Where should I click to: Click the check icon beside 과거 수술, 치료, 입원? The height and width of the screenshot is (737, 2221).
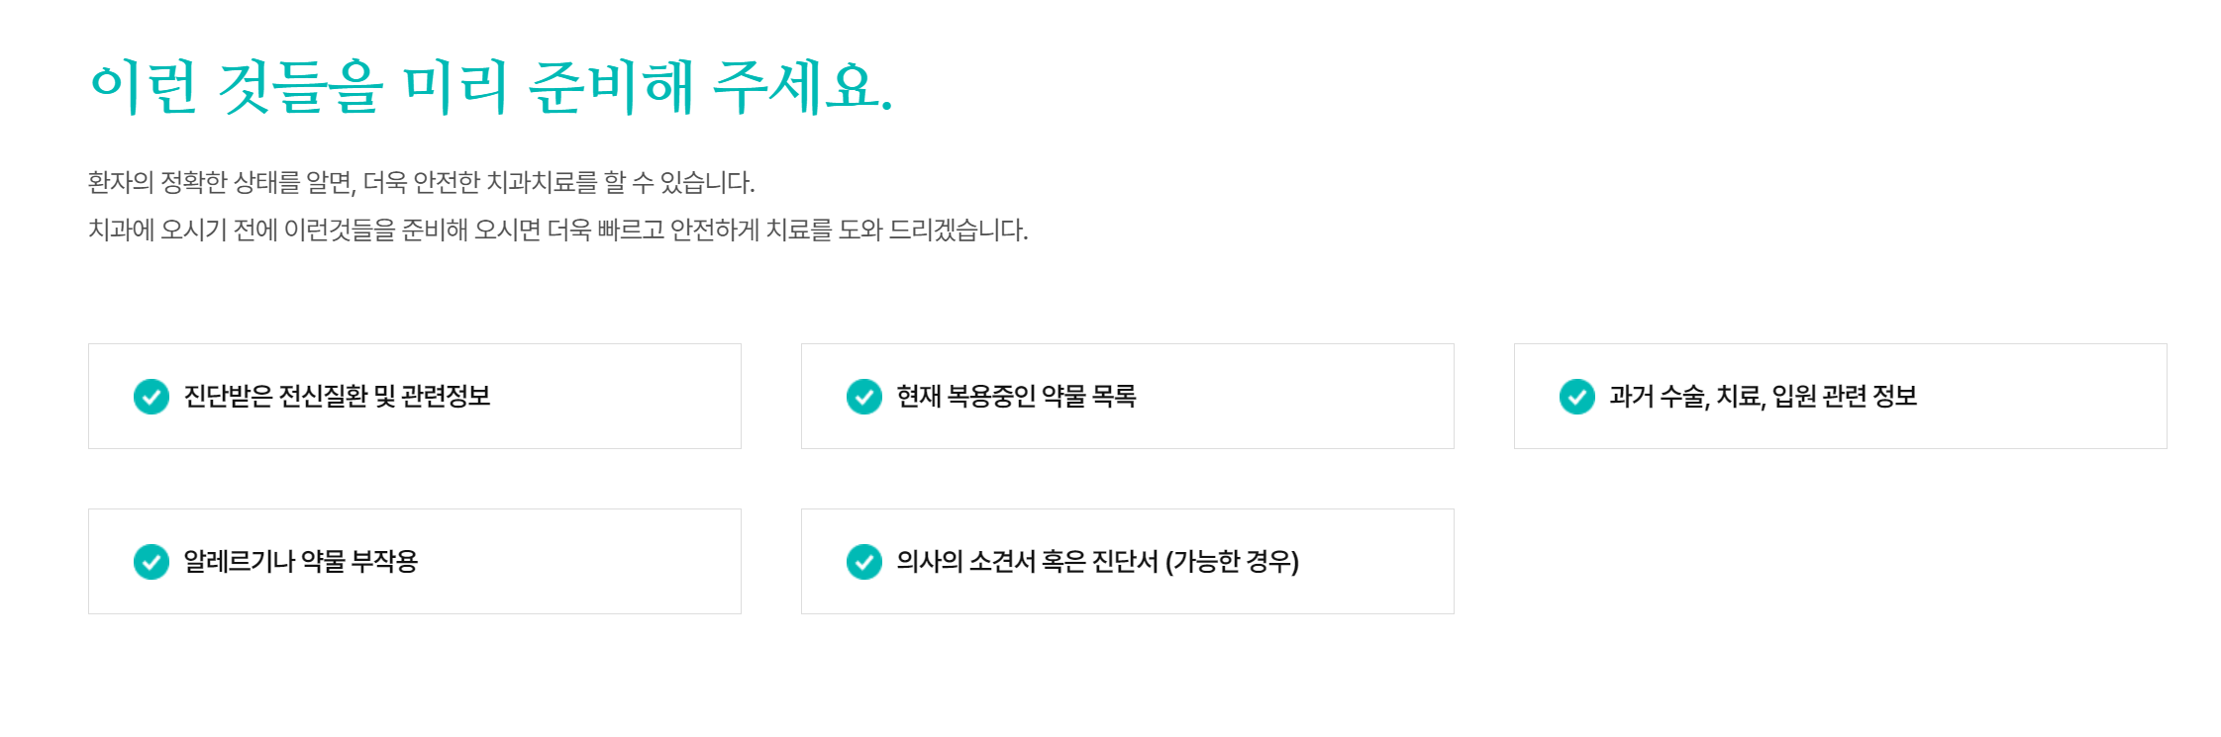pos(1577,397)
